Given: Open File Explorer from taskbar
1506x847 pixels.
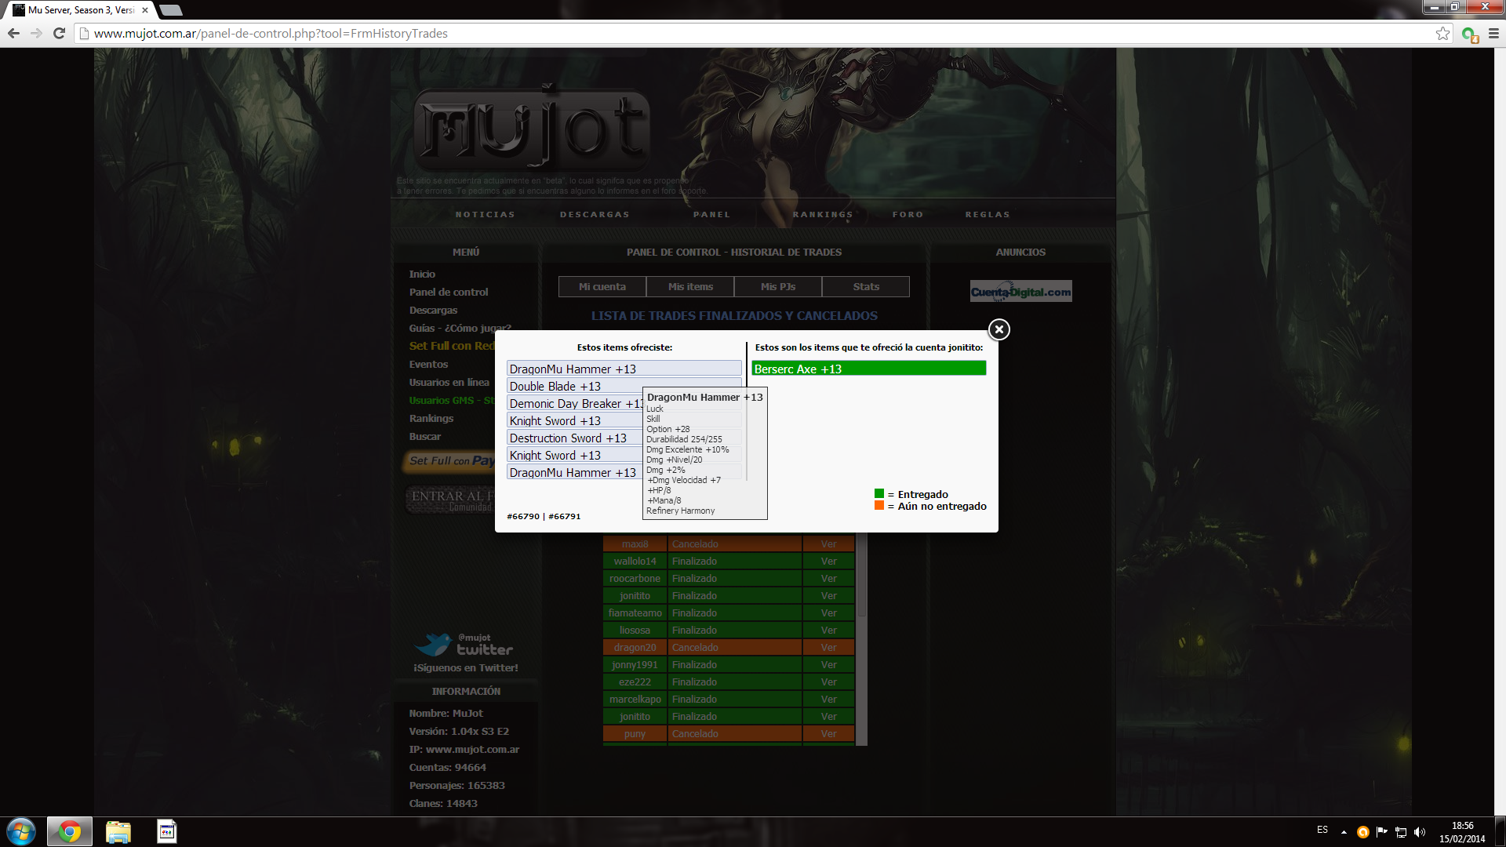Looking at the screenshot, I should pyautogui.click(x=118, y=831).
